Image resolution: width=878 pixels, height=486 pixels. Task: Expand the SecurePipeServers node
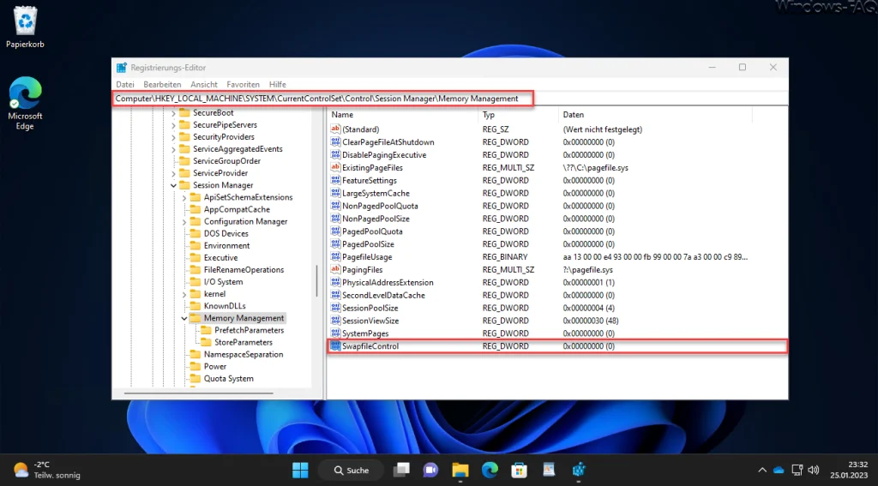(173, 125)
